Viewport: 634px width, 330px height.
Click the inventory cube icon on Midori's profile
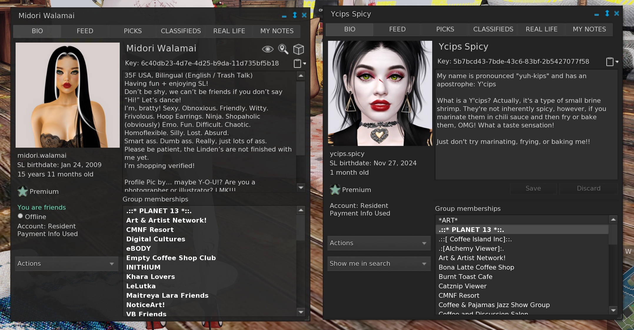[x=298, y=50]
